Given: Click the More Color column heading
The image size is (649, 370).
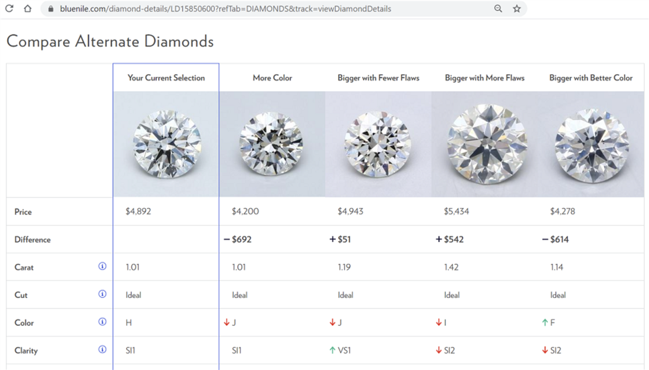Looking at the screenshot, I should pos(272,78).
